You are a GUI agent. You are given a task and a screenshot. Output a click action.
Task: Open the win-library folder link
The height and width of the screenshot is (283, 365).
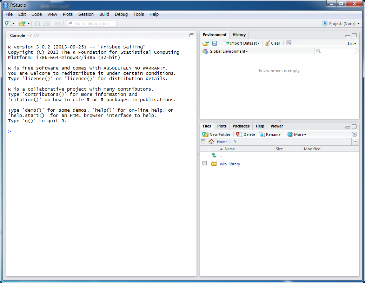(230, 164)
